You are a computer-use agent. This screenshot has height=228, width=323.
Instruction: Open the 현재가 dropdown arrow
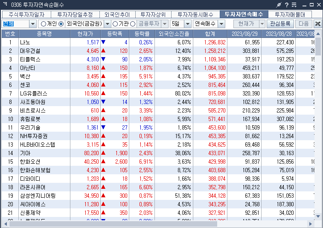(262, 24)
